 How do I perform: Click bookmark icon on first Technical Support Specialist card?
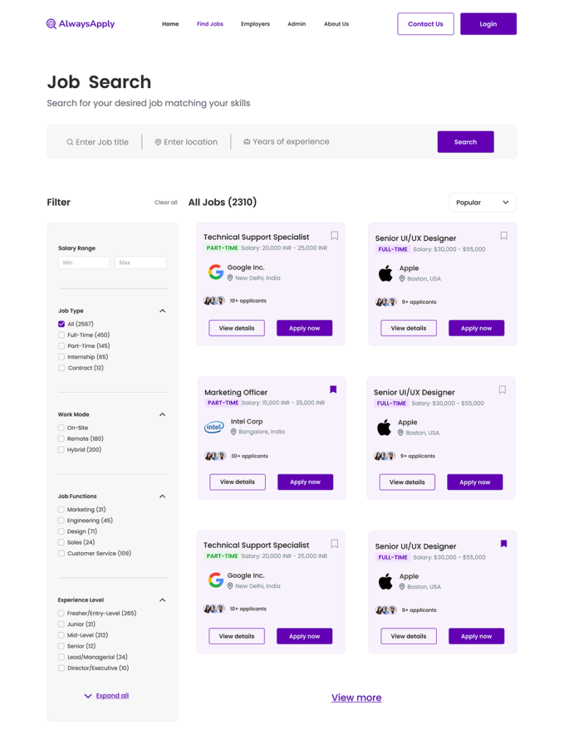click(x=334, y=236)
